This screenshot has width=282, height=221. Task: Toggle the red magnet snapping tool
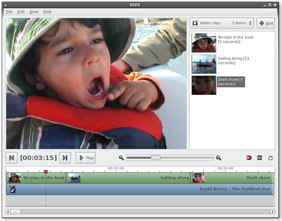click(249, 158)
